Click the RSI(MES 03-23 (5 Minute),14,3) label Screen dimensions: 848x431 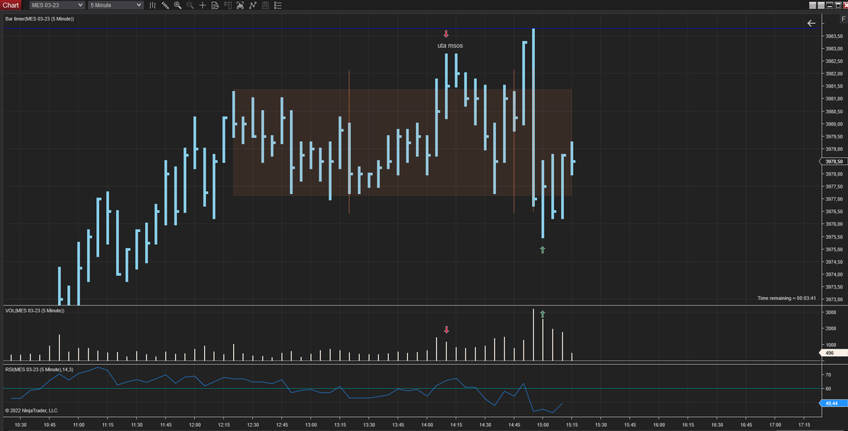[x=39, y=370]
